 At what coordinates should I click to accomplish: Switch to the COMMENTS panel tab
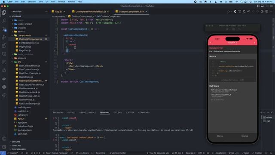click(x=144, y=112)
